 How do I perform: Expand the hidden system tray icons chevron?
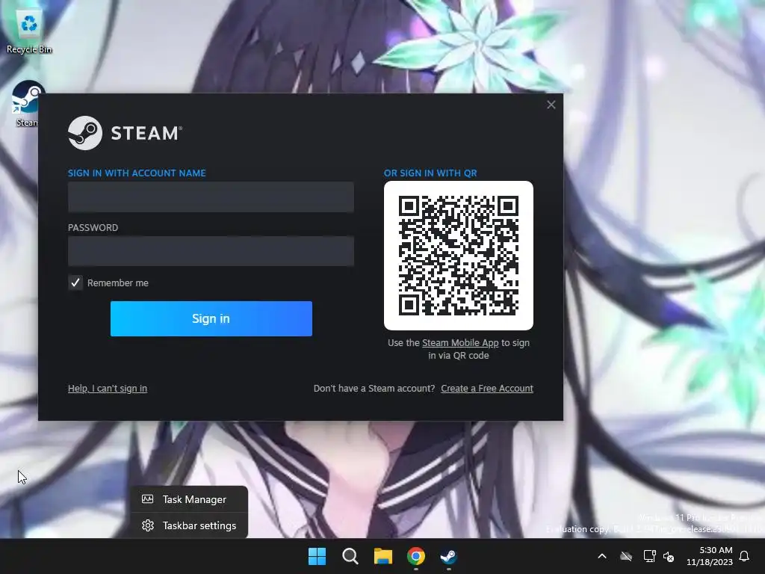(602, 556)
